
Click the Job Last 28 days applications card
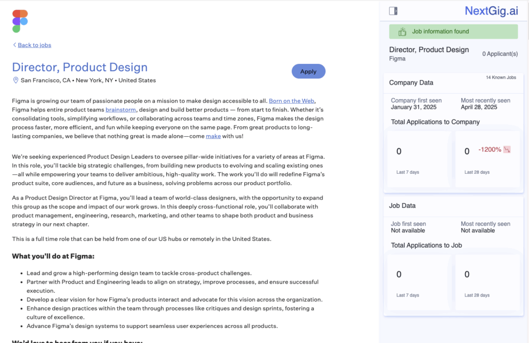(488, 282)
